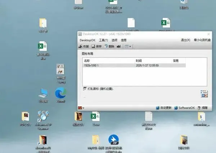The width and height of the screenshot is (216, 153).
Task: Select the 7.csv Excel file icon
Action: (x=95, y=119)
